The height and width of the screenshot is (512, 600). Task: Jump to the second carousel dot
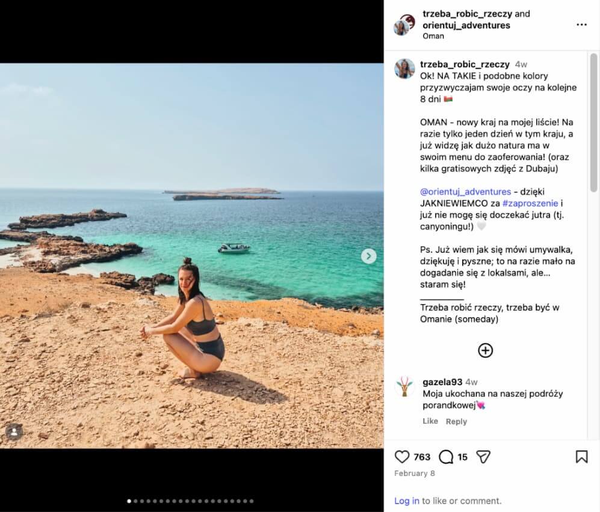click(x=135, y=501)
